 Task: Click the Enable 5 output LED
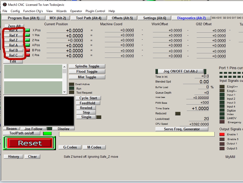coord(222,139)
